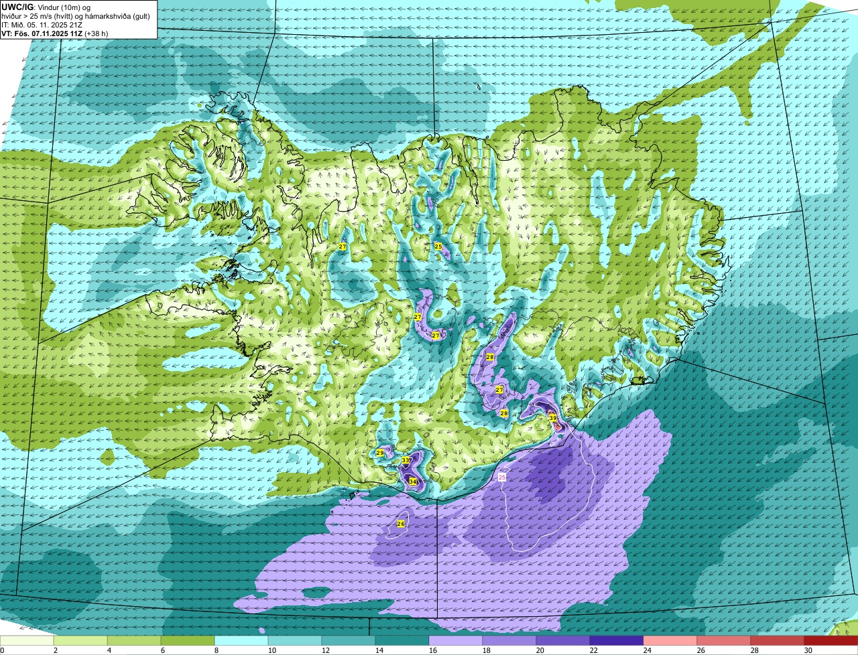Click the color scale tick label 16
Screen dimensions: 858x655
click(432, 650)
